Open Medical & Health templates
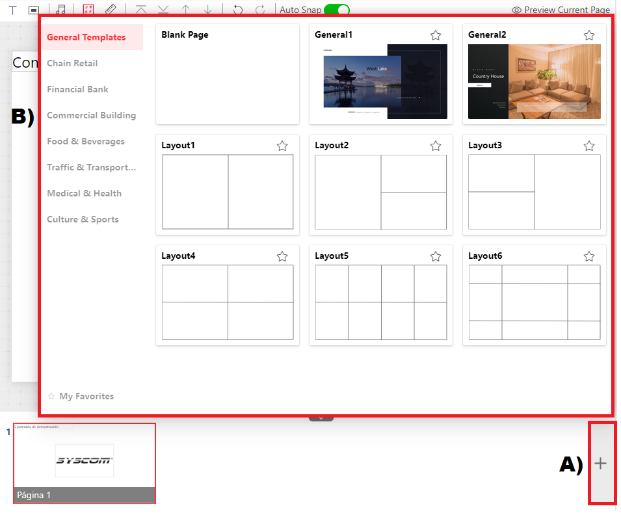This screenshot has height=517, width=621. 85,193
